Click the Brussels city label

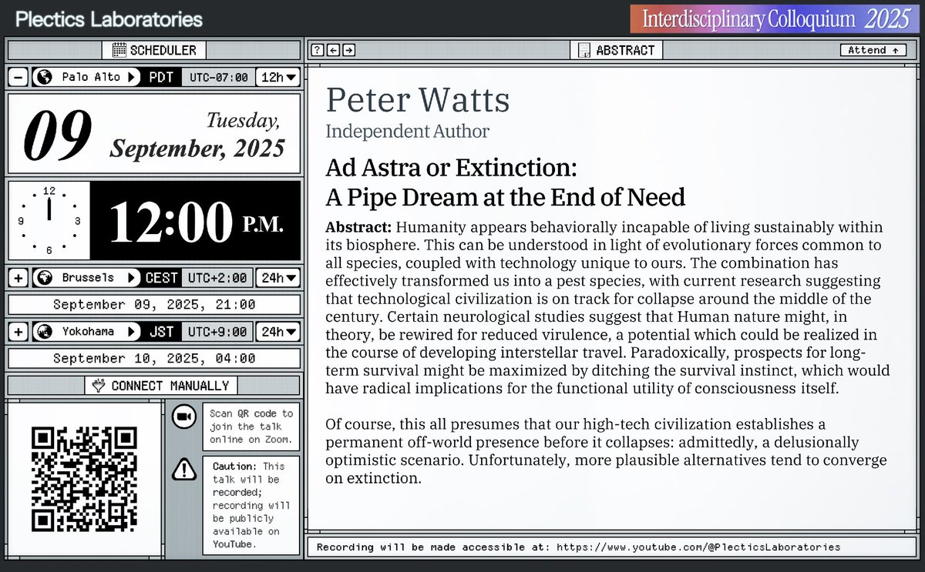tap(88, 277)
